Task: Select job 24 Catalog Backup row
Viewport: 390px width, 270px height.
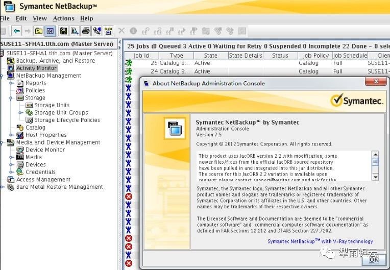Action: click(257, 71)
